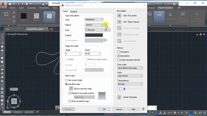Open the Insert ribbon tab
Viewport: 207px width, 116px height.
tap(21, 8)
